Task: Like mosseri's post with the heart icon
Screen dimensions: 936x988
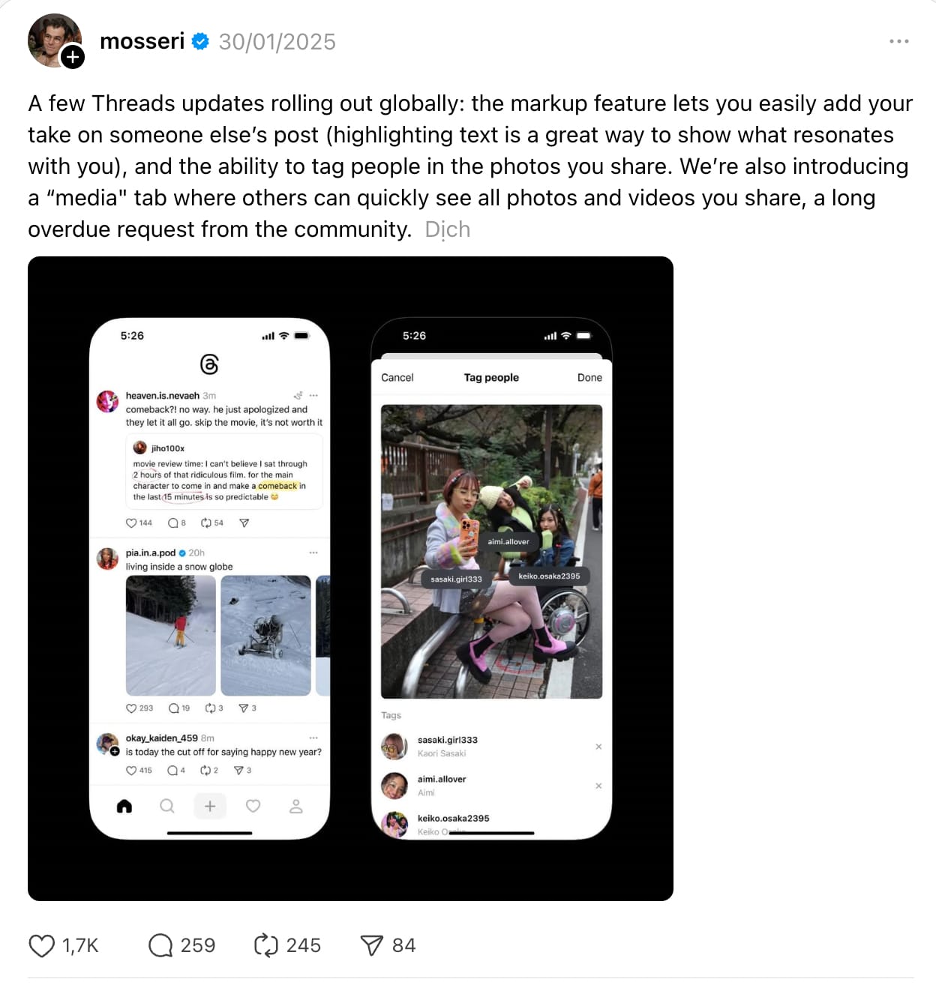Action: pyautogui.click(x=42, y=945)
